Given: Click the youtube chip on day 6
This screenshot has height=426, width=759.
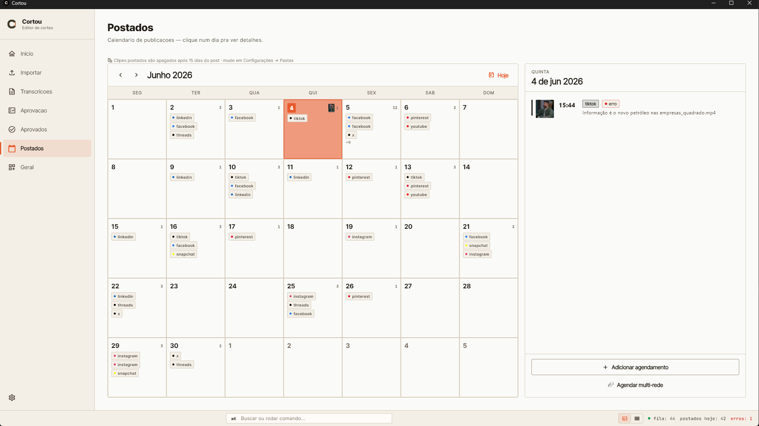Looking at the screenshot, I should tap(417, 126).
